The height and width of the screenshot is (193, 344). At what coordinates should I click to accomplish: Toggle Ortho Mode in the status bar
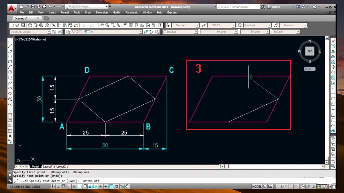point(69,186)
